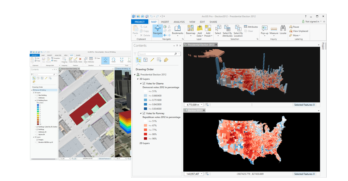Uncheck the Votes for Romney layer

[144, 113]
